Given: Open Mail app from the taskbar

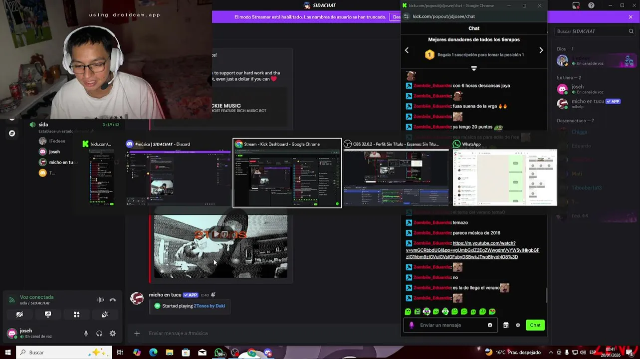Looking at the screenshot, I should pos(202,353).
